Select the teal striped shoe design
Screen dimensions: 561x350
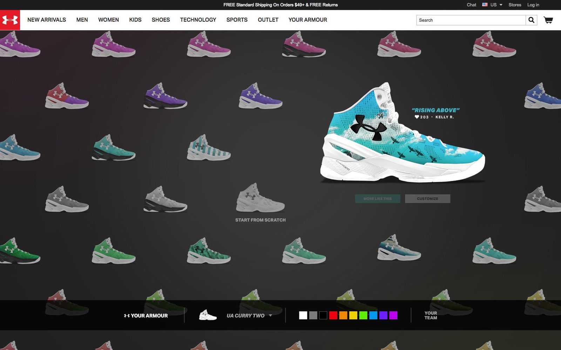click(x=209, y=147)
